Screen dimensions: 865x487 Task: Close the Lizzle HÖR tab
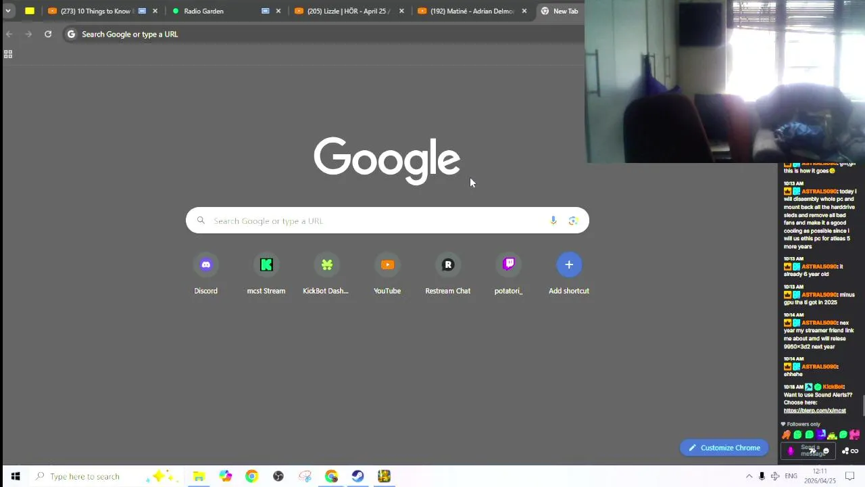(401, 11)
